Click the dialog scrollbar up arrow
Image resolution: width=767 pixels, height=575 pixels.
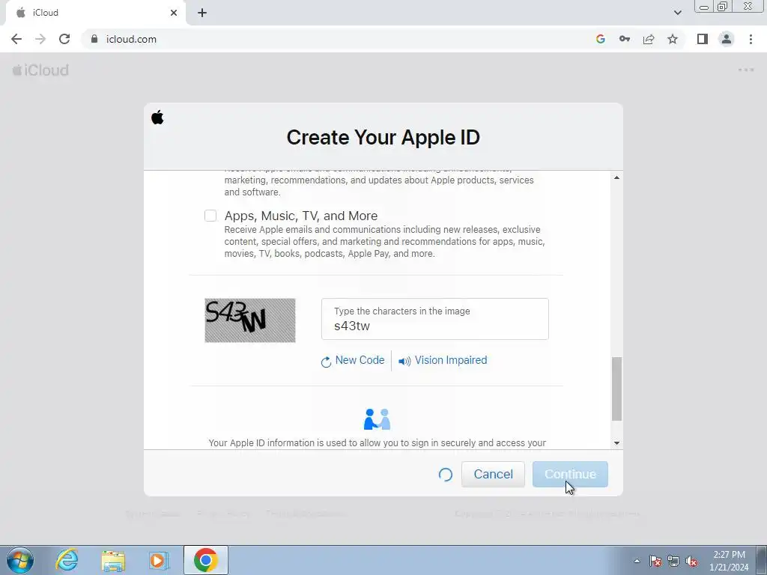click(x=617, y=177)
